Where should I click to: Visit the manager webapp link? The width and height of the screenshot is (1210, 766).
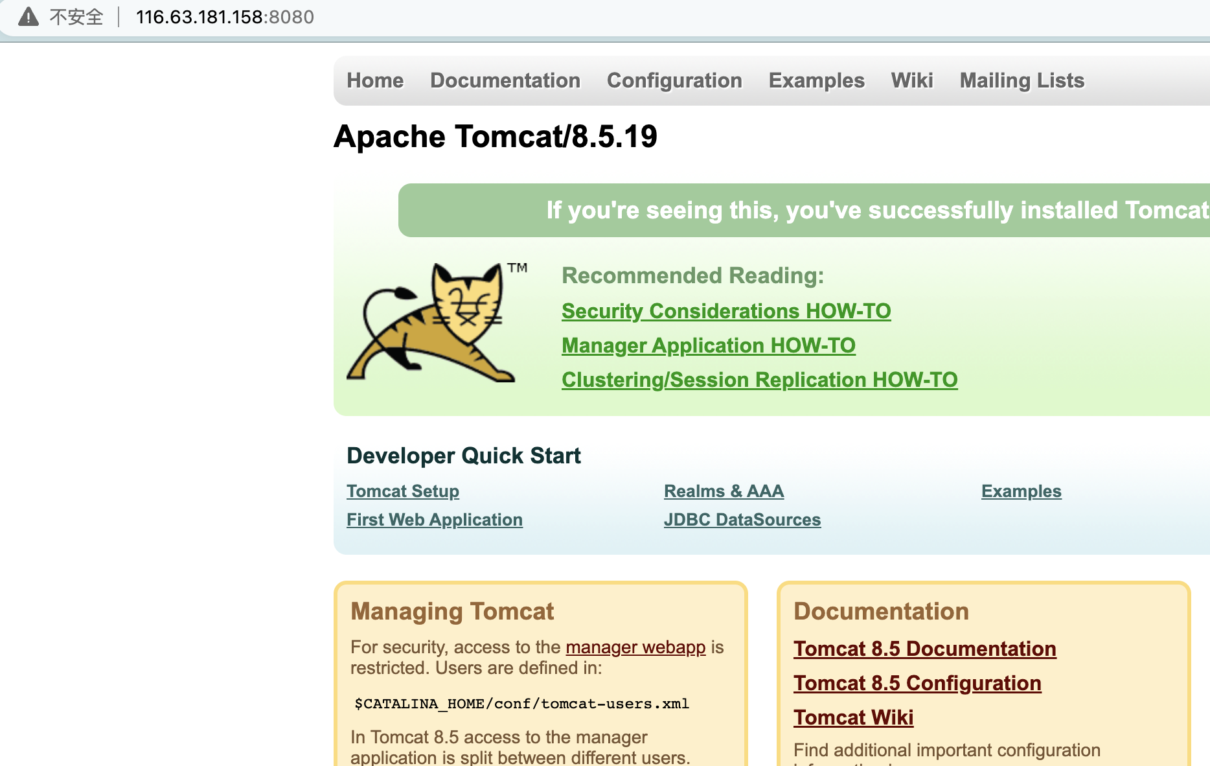point(635,647)
